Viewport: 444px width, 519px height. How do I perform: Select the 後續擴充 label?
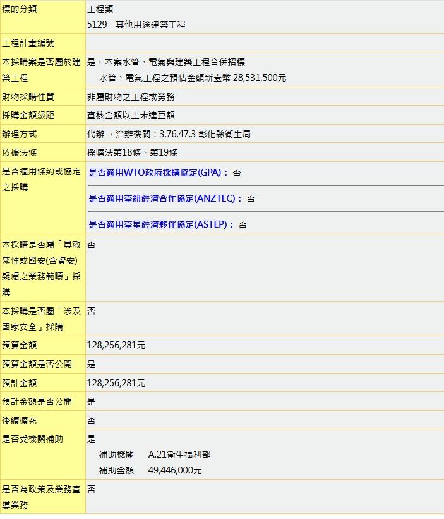[x=19, y=420]
